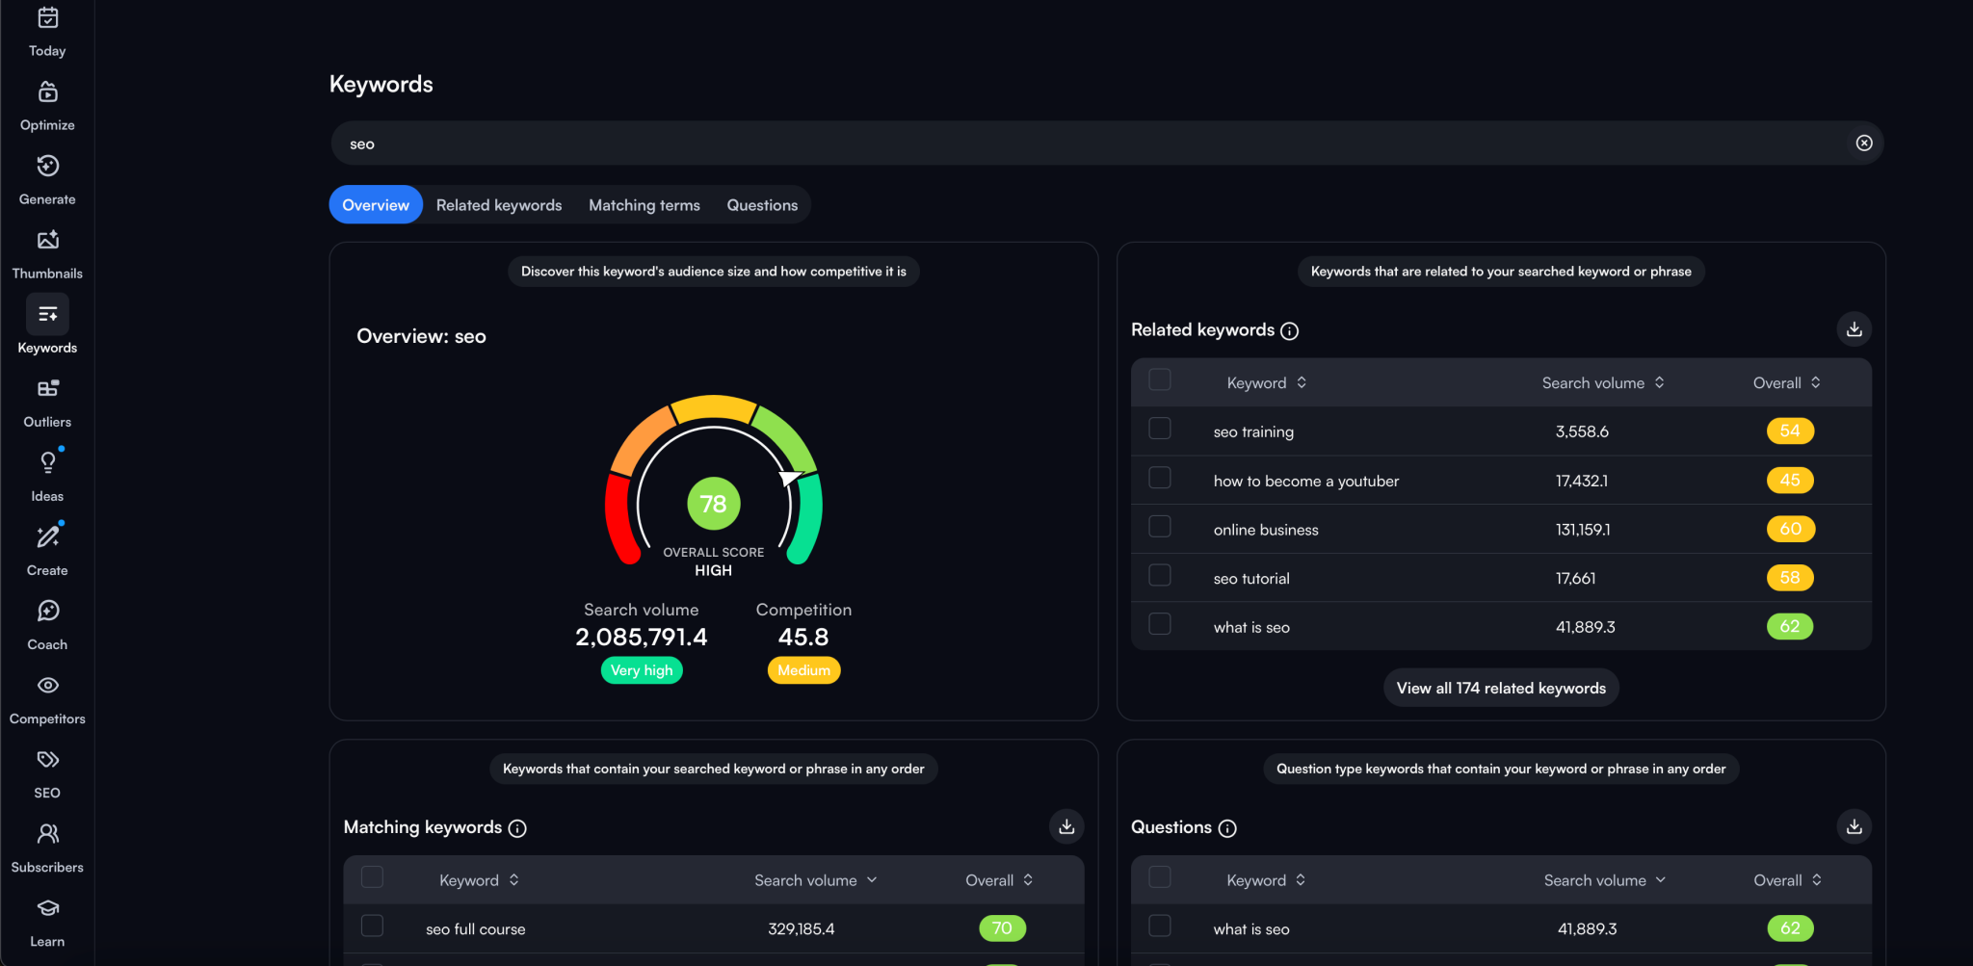Screen dimensions: 1973x966
Task: Open the Coach chat icon
Action: pos(47,612)
